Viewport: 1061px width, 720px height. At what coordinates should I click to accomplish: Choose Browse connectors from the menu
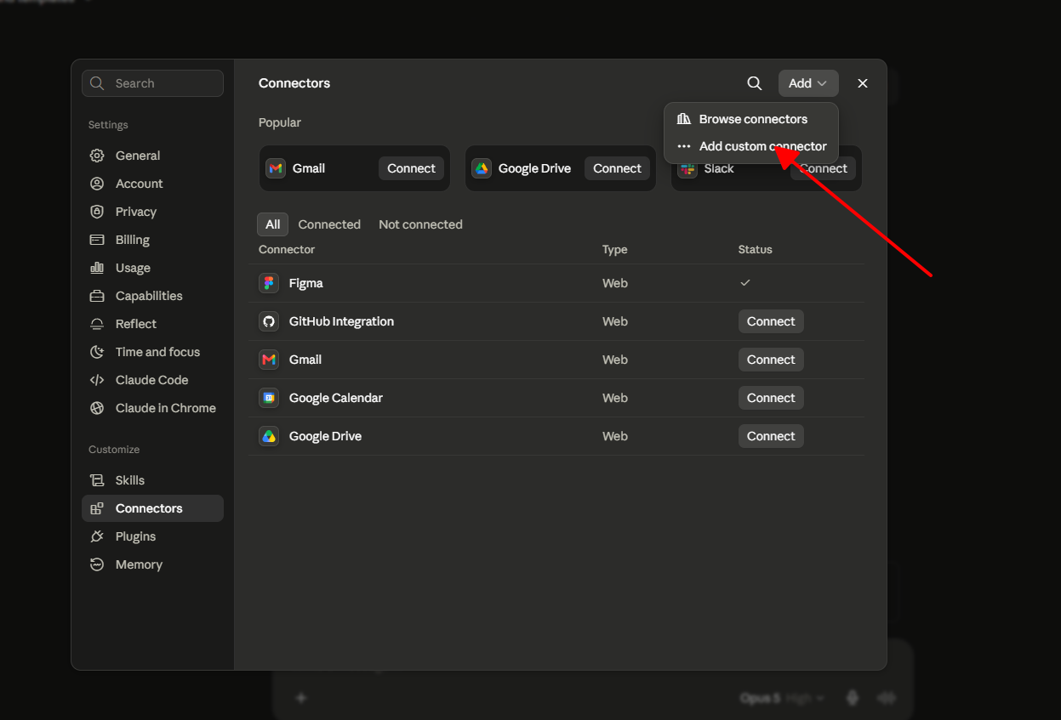(x=751, y=119)
